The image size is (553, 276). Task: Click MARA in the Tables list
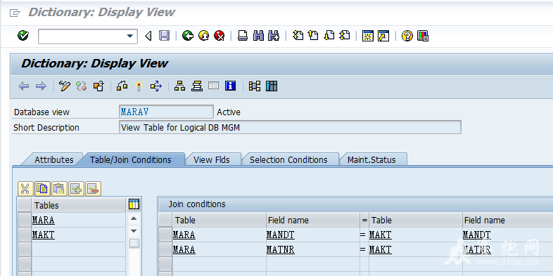(44, 221)
